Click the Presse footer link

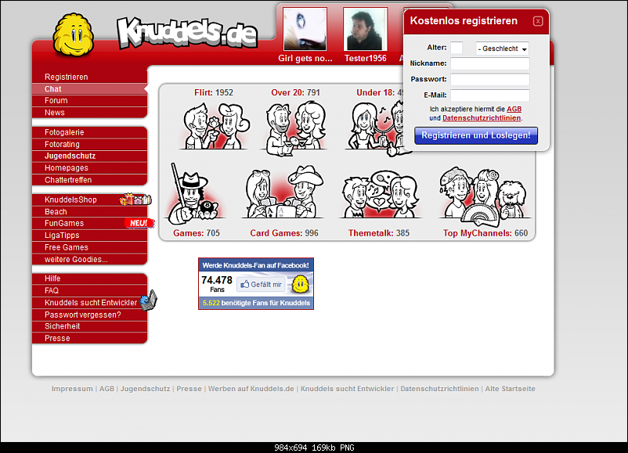click(x=189, y=389)
